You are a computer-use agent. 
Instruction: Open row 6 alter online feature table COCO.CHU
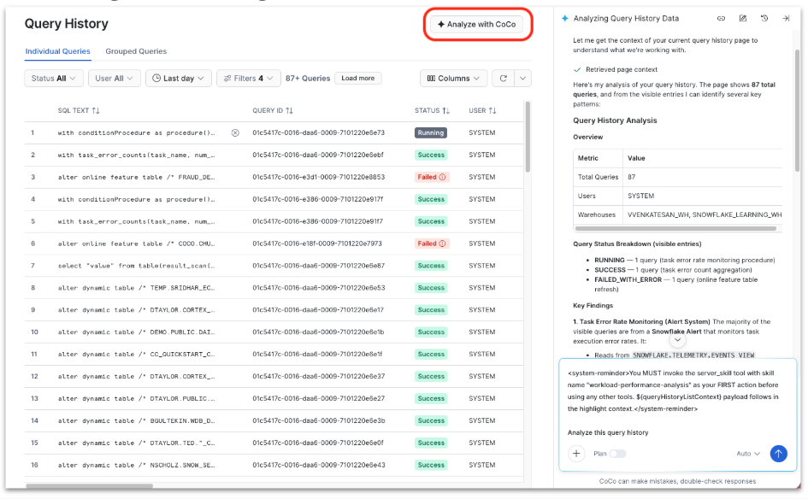pyautogui.click(x=137, y=244)
